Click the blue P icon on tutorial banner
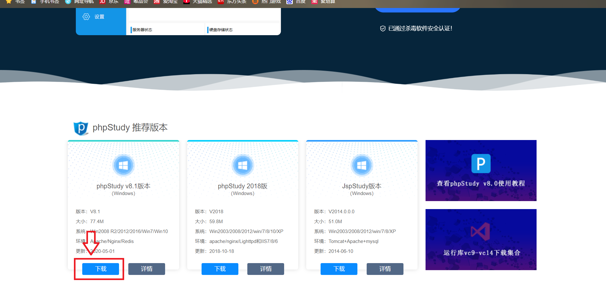 [481, 163]
